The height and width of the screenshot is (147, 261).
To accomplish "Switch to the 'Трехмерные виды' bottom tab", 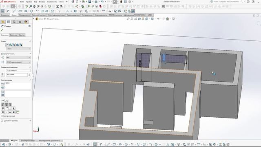I will tap(28, 140).
